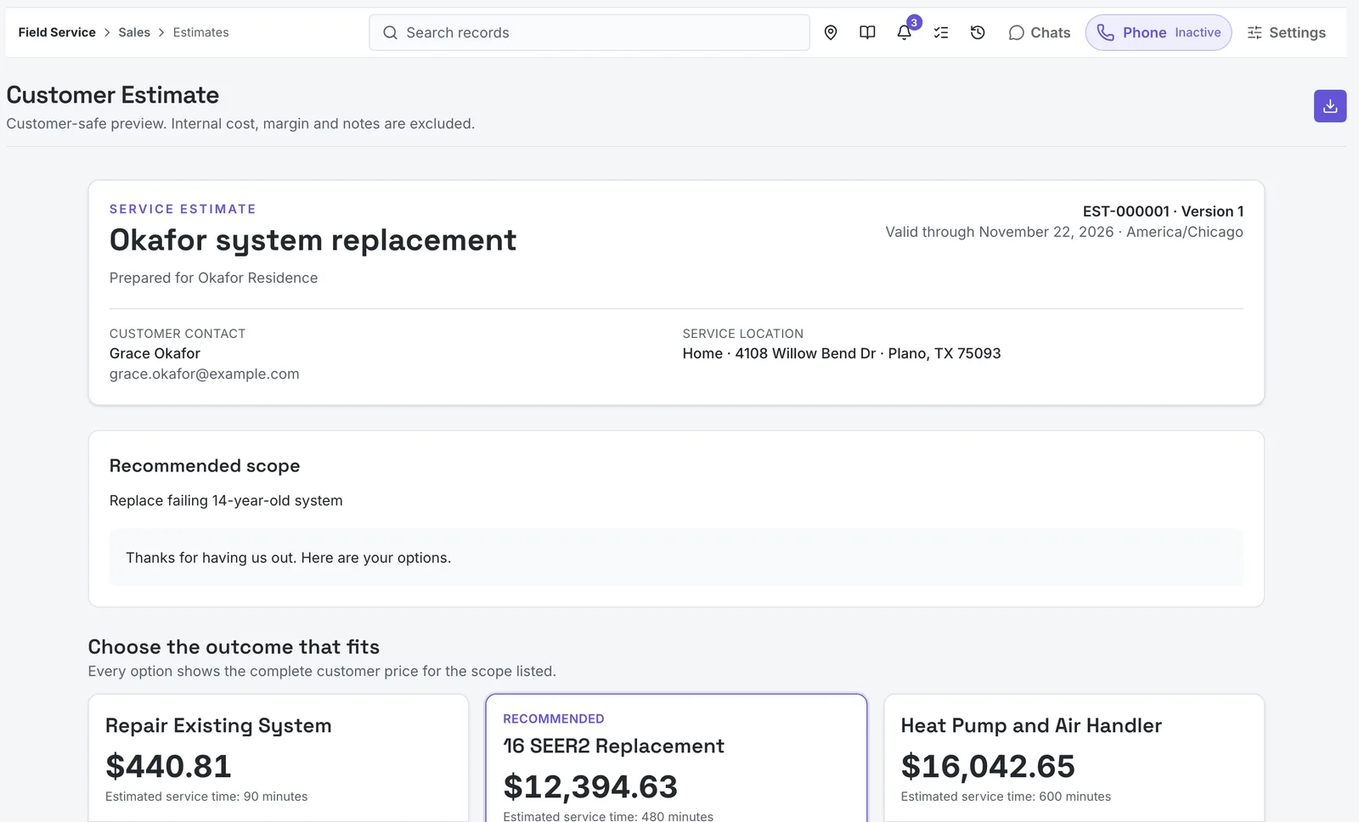The height and width of the screenshot is (822, 1359).
Task: Click the price $16,042.65
Action: pos(988,766)
